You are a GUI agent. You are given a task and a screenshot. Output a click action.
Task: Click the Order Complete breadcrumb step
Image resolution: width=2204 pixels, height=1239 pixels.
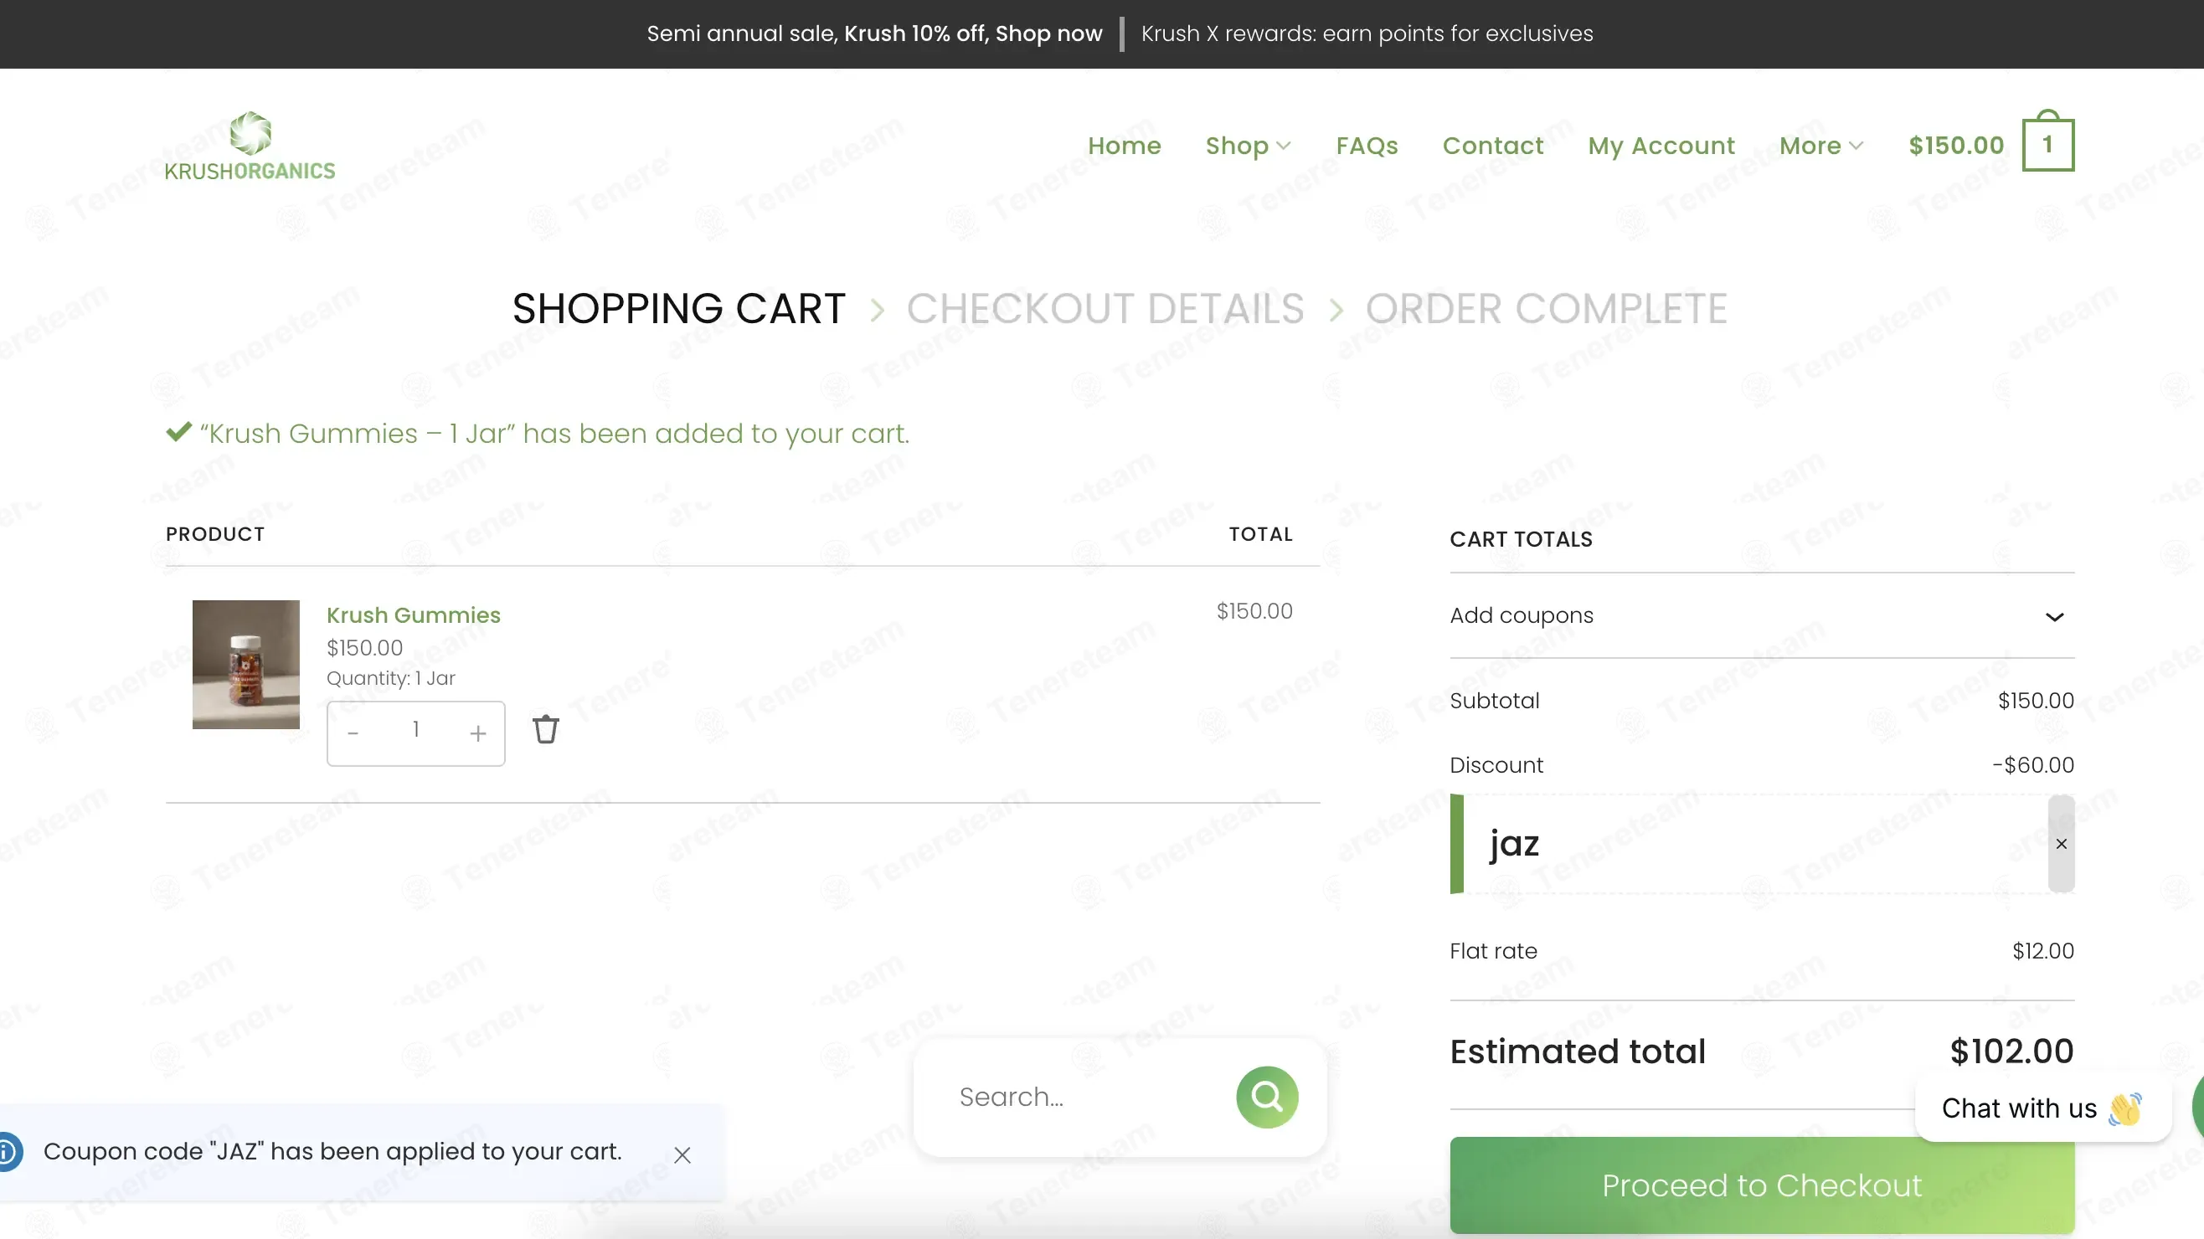click(1545, 308)
